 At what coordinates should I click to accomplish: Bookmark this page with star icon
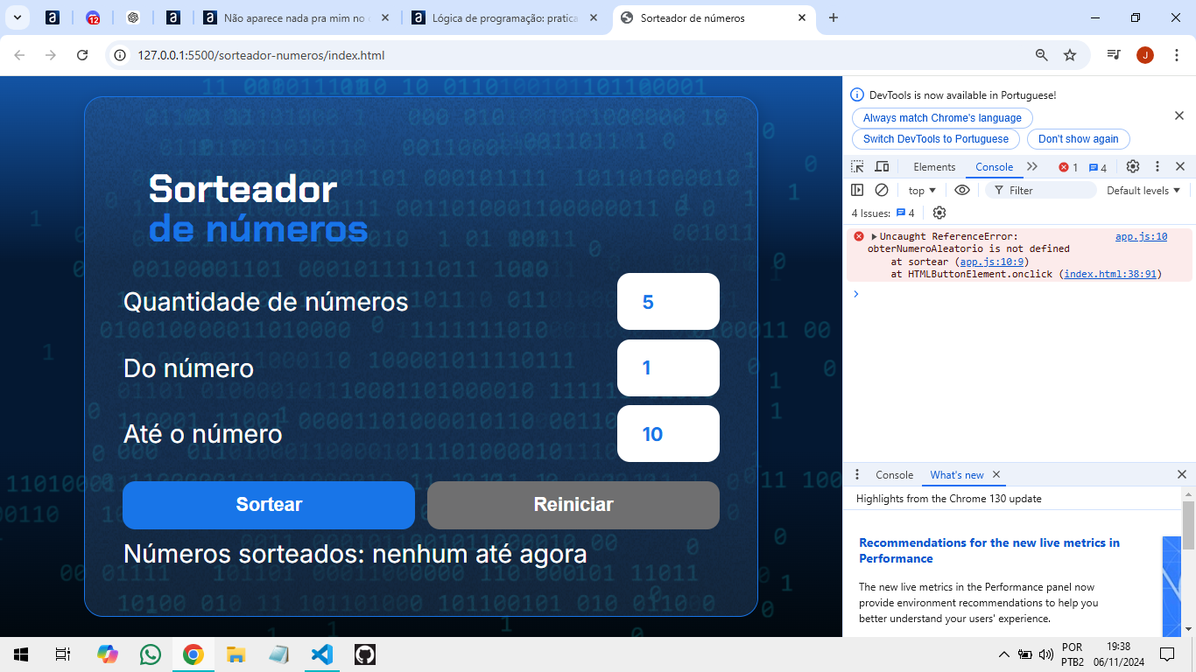pyautogui.click(x=1070, y=55)
